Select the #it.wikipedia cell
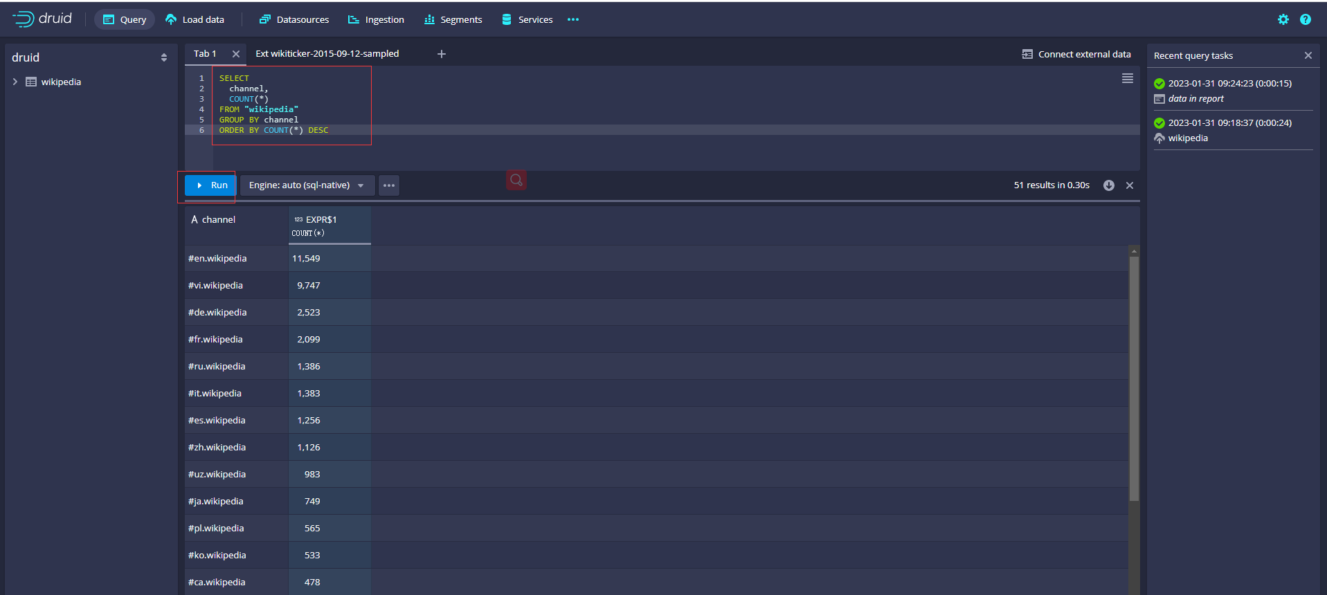This screenshot has width=1327, height=595. click(x=236, y=393)
